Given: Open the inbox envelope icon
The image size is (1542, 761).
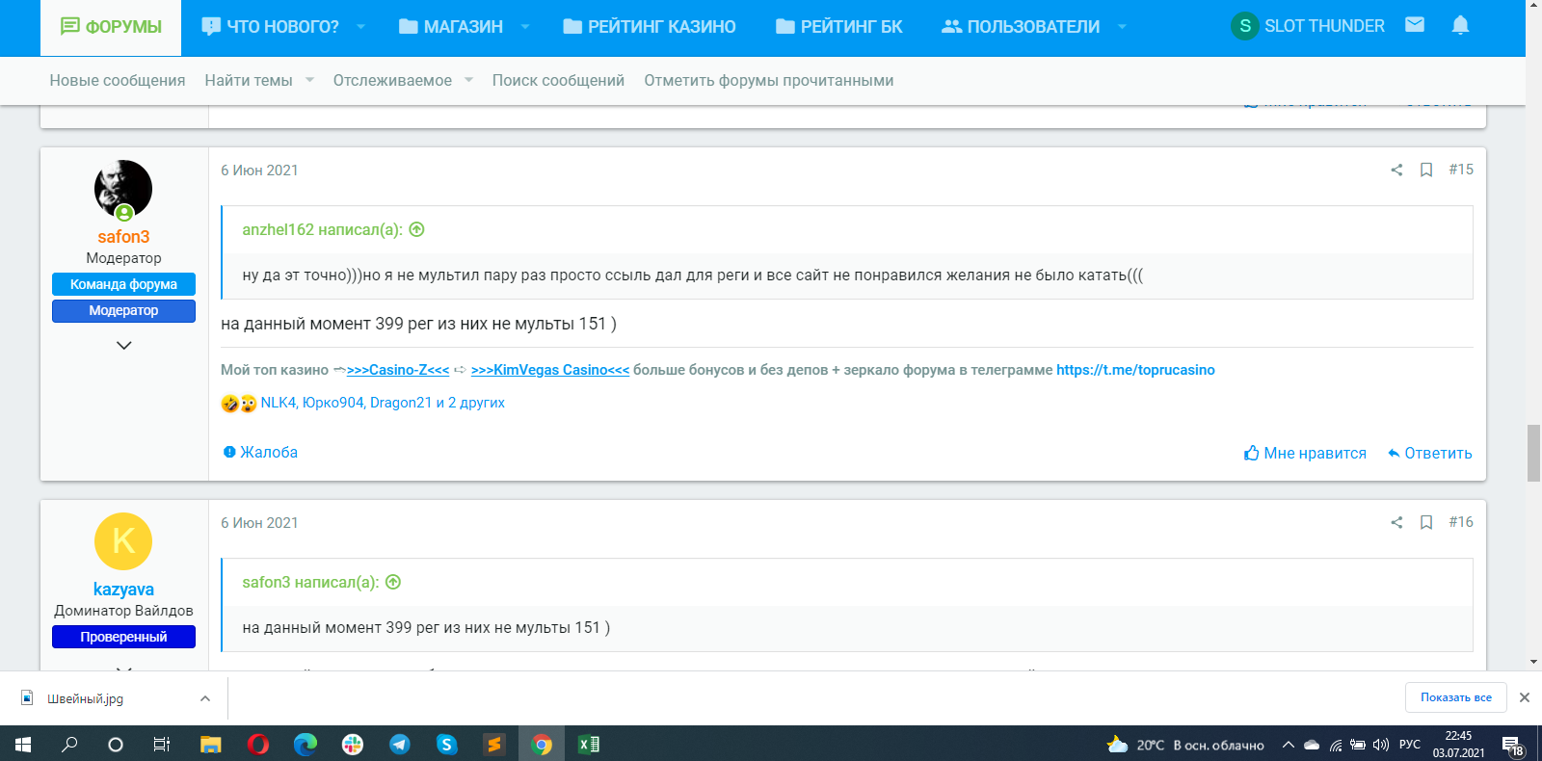Looking at the screenshot, I should pos(1414,25).
